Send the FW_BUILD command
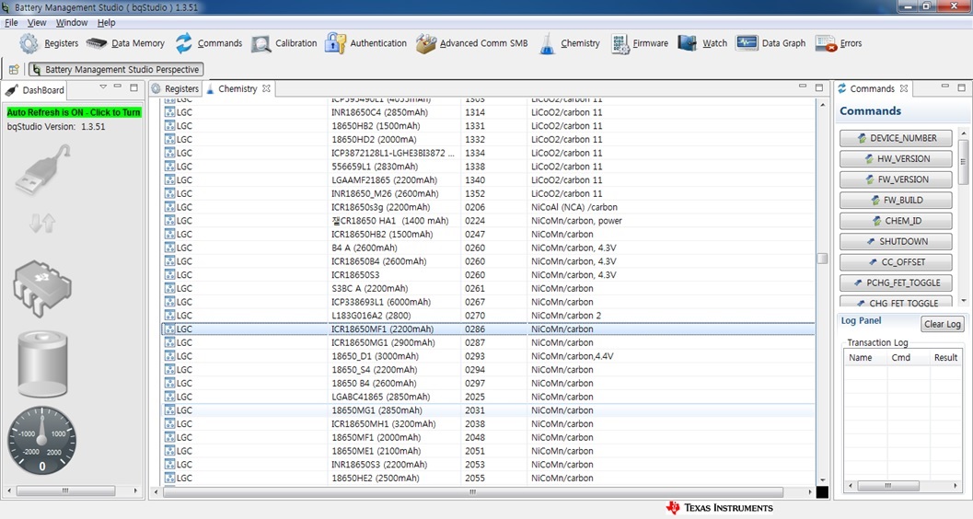 click(x=896, y=201)
